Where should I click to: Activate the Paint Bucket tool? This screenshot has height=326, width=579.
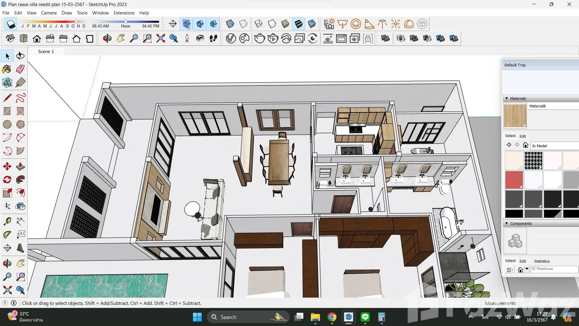point(7,69)
